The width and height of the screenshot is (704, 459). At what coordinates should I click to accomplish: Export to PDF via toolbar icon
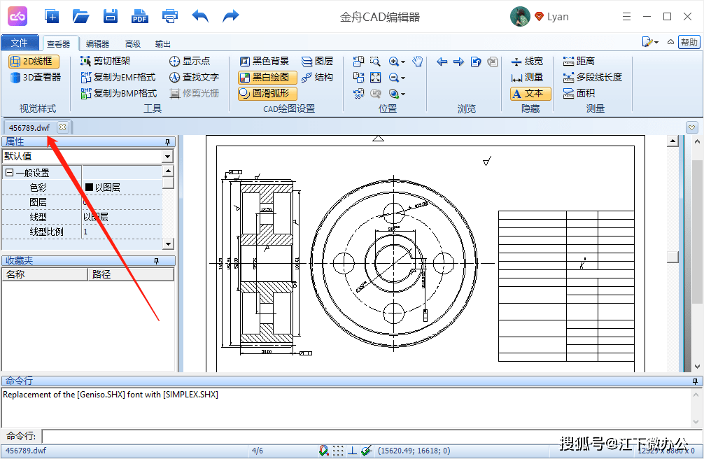tap(140, 17)
